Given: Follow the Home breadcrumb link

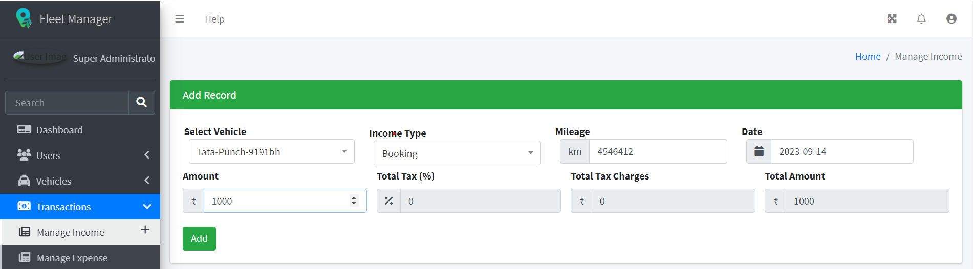Looking at the screenshot, I should pyautogui.click(x=868, y=57).
